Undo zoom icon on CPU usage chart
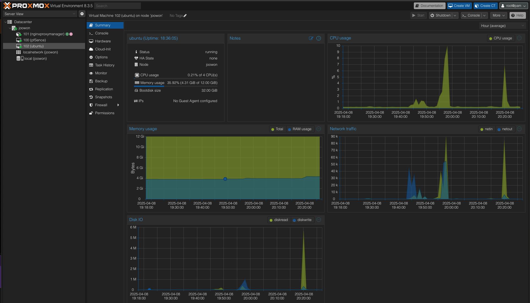The width and height of the screenshot is (530, 303). [x=519, y=38]
